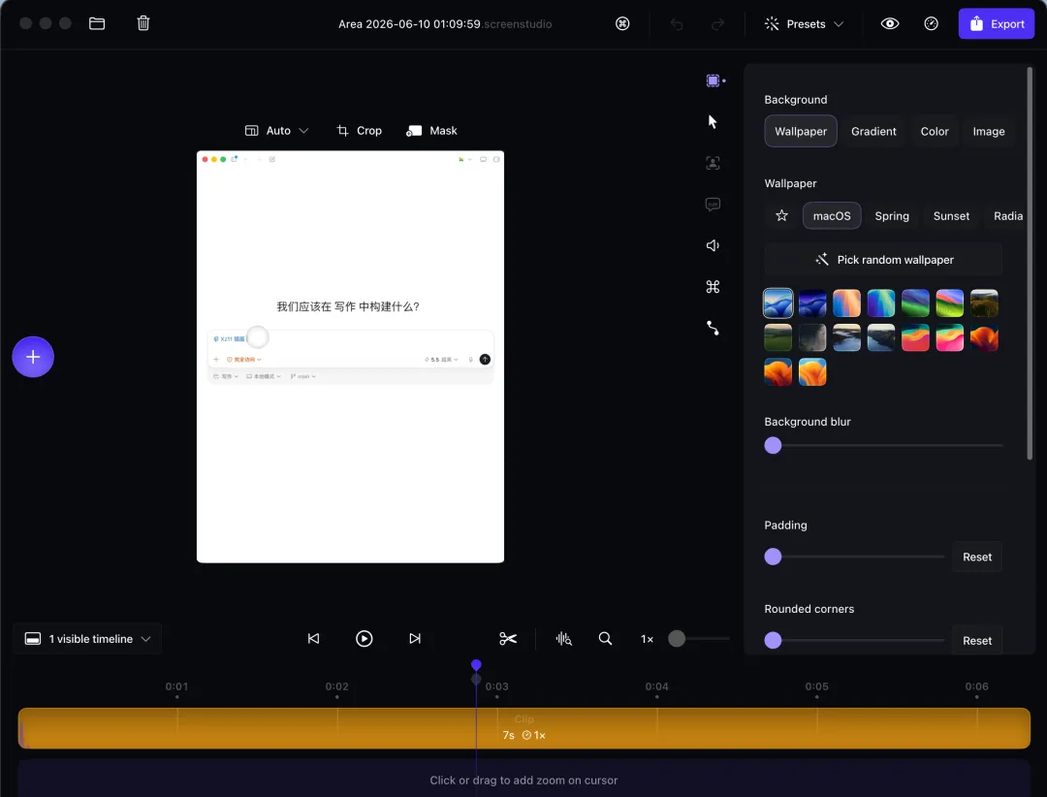Image resolution: width=1047 pixels, height=797 pixels.
Task: Select the Image background tab
Action: 988,131
